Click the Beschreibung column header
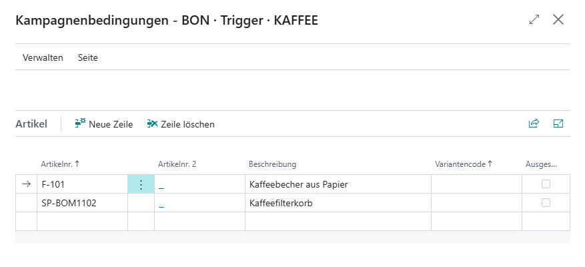Screen dimensions: 585x267 (x=272, y=164)
